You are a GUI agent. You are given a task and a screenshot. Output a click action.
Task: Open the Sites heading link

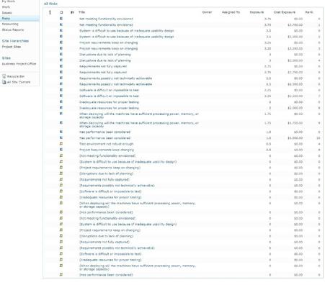point(6,58)
